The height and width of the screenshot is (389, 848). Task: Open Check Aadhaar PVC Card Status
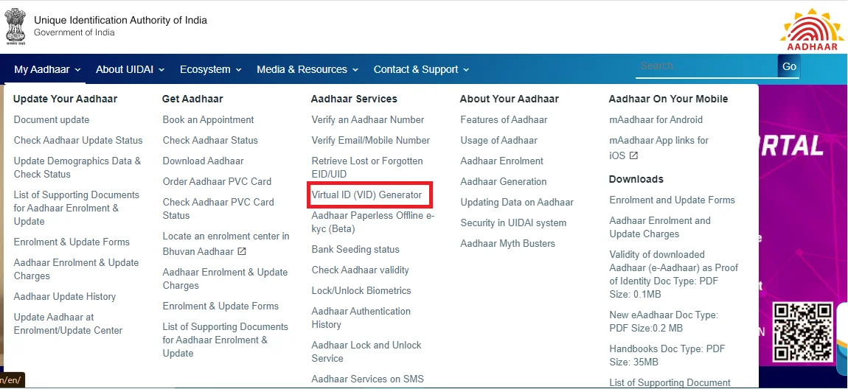point(218,208)
